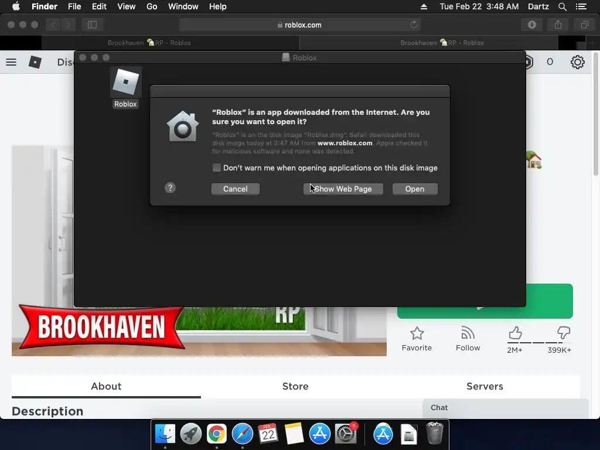Screen dimensions: 600x450
Task: Open Trash from the Dock
Action: tap(435, 433)
